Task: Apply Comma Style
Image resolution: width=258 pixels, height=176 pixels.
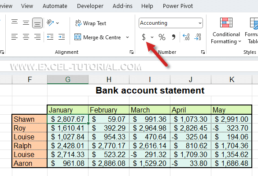Action: point(173,37)
